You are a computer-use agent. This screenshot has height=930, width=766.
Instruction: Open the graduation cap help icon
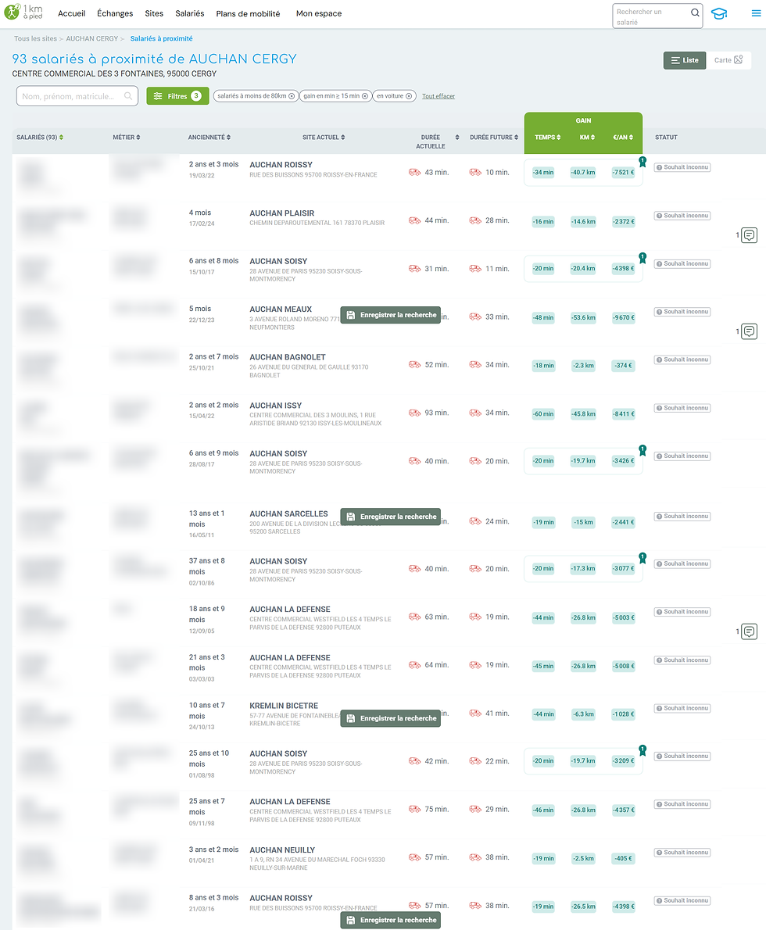click(x=719, y=13)
